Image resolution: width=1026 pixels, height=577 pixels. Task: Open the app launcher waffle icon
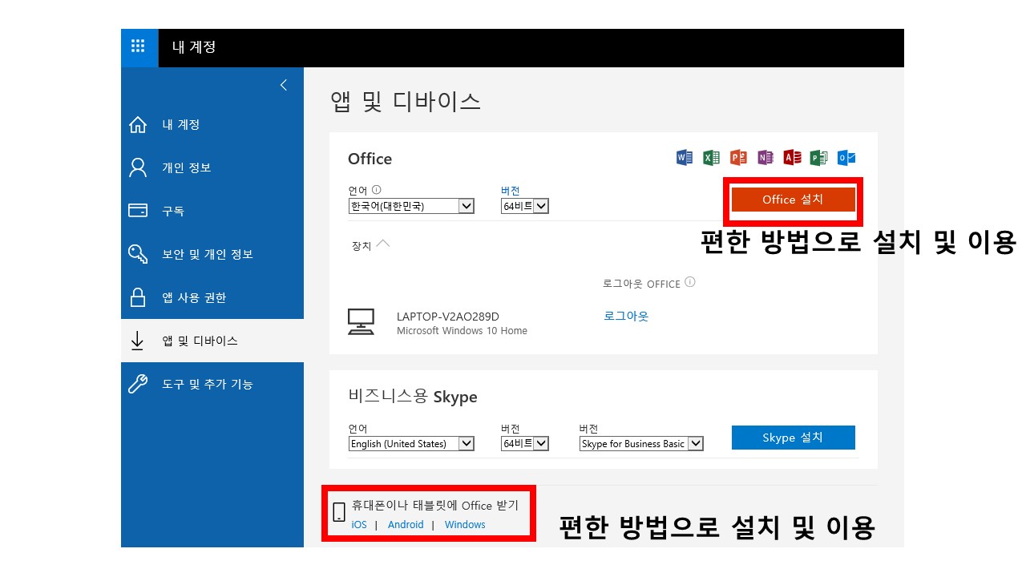pyautogui.click(x=139, y=47)
